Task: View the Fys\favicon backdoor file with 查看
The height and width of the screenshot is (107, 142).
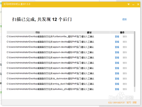Action: point(117,37)
